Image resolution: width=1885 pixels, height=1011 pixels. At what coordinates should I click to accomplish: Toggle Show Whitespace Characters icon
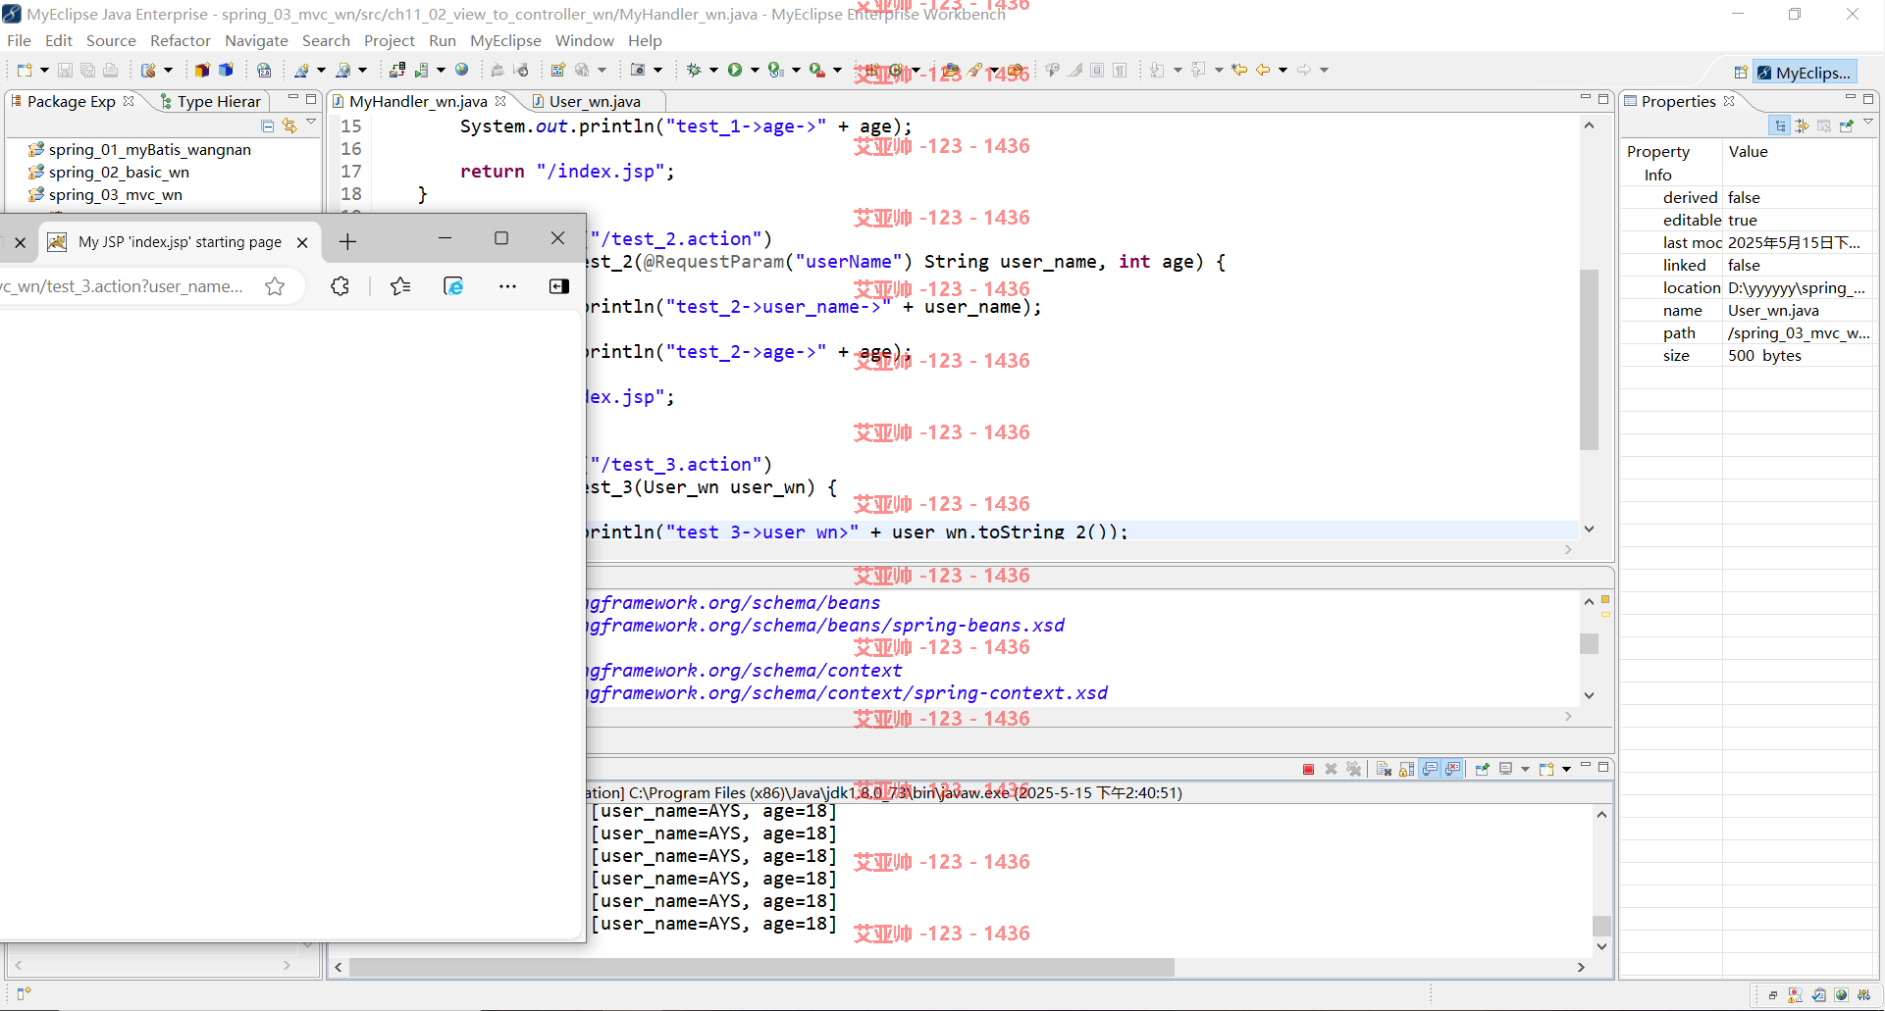click(1120, 70)
